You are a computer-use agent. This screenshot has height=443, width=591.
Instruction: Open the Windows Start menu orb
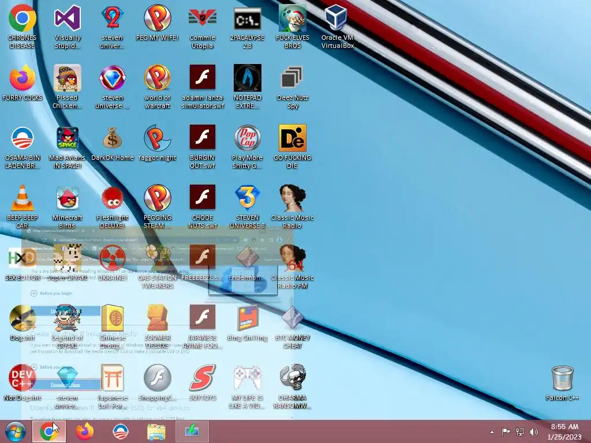tap(15, 431)
